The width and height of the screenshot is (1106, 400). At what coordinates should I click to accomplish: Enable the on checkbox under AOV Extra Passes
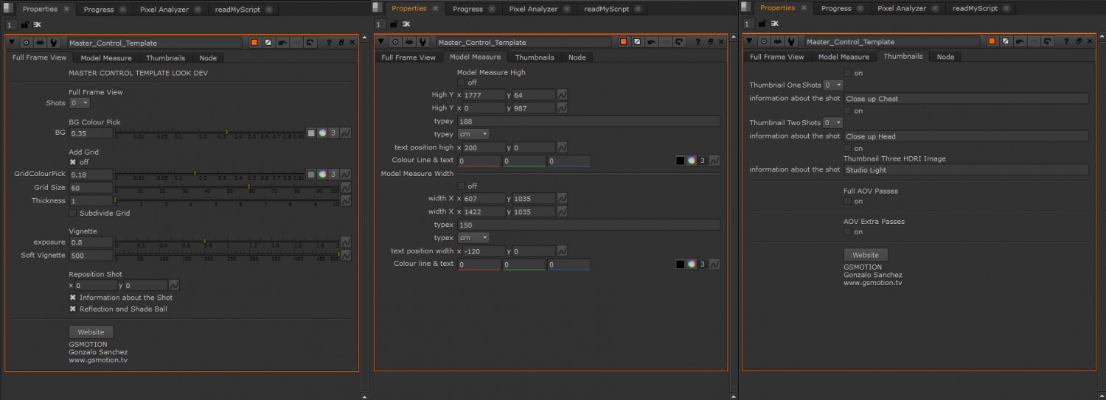[x=847, y=232]
